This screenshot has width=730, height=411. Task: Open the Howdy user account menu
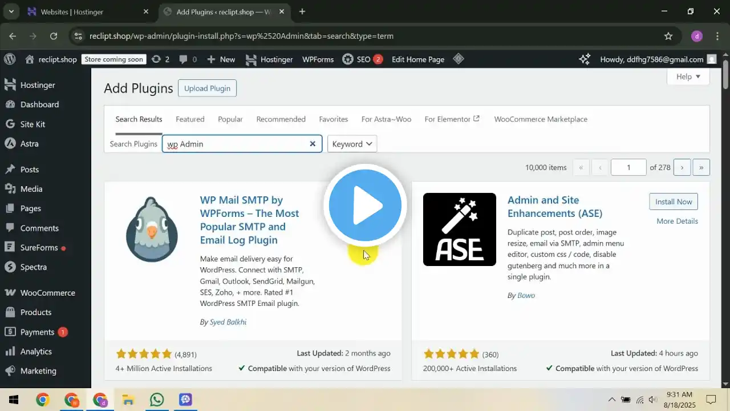(658, 59)
